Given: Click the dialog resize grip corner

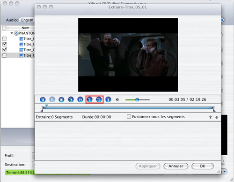Looking at the screenshot, I should (x=219, y=171).
